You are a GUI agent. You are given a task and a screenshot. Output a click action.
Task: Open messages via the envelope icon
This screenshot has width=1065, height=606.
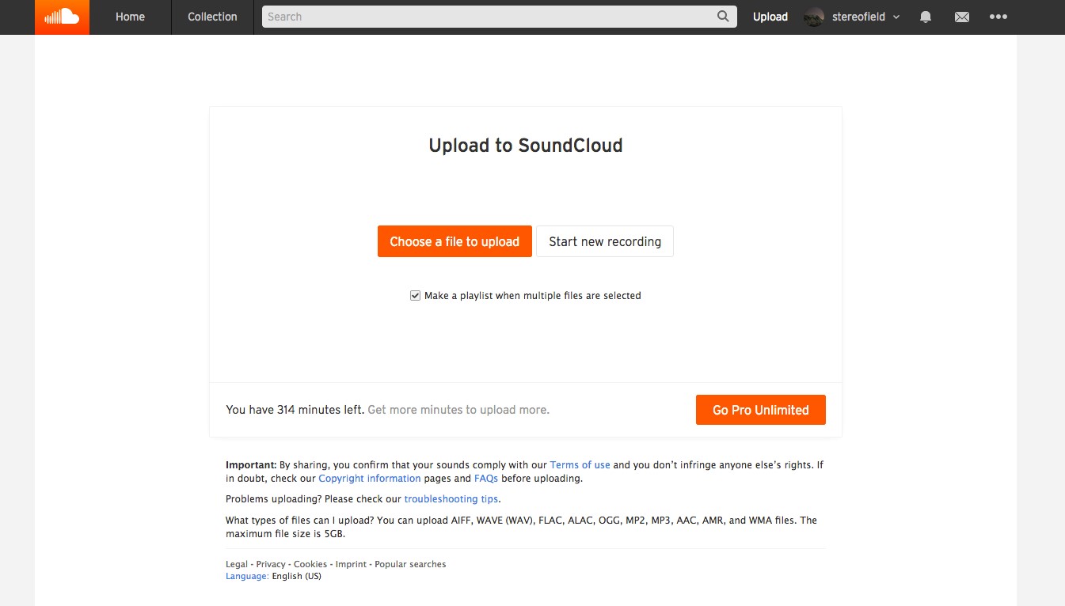pyautogui.click(x=961, y=17)
